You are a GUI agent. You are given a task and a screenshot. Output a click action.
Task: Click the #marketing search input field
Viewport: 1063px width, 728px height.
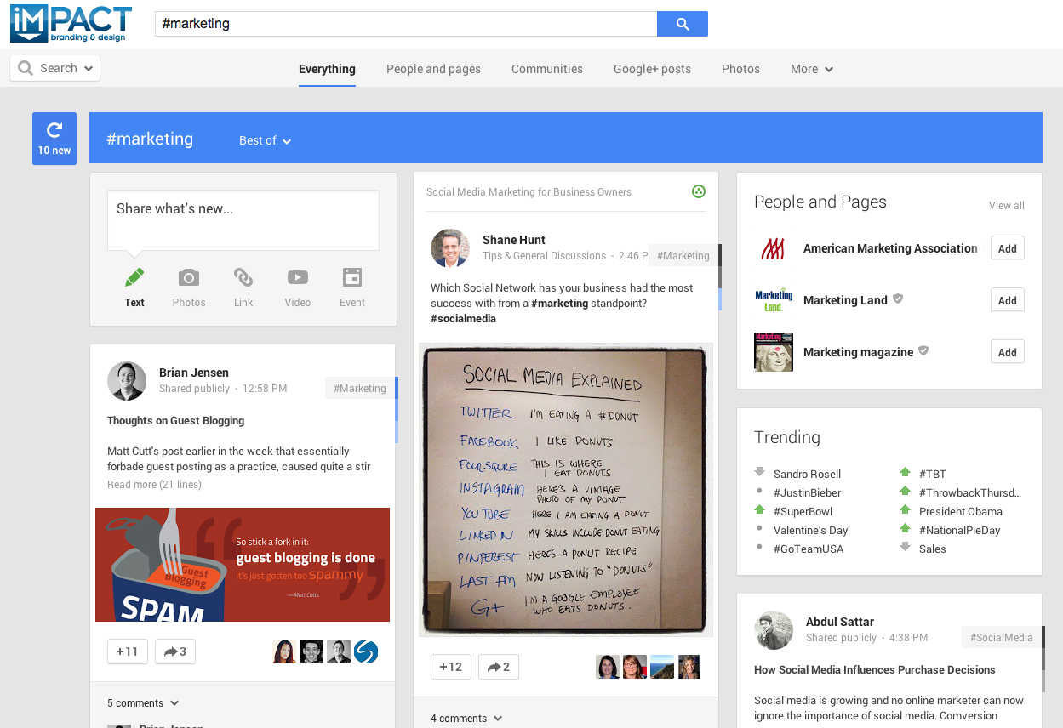[406, 24]
